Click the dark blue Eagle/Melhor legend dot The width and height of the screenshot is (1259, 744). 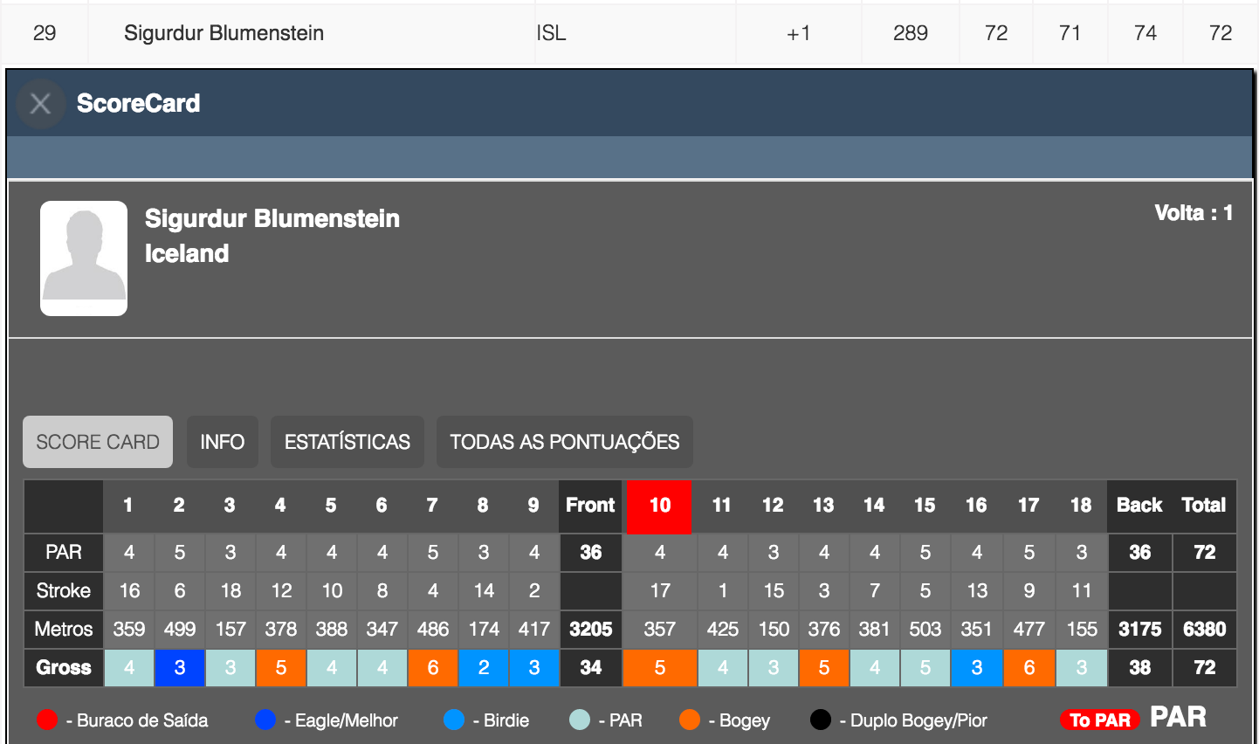265,720
